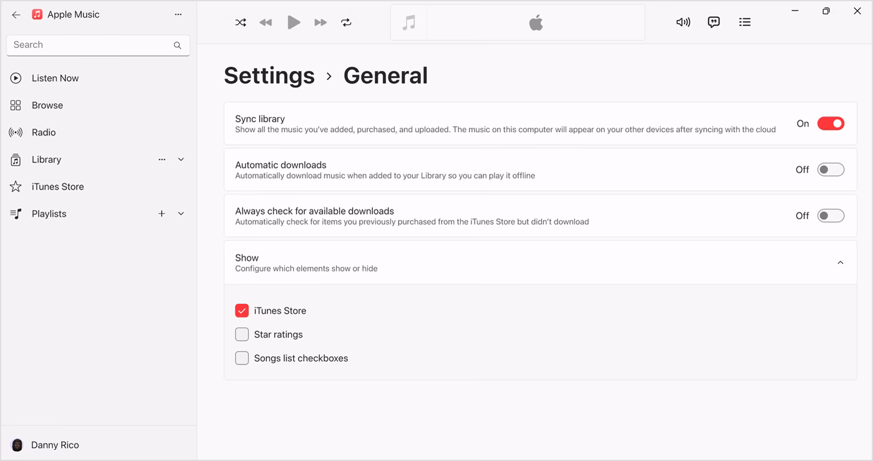The width and height of the screenshot is (873, 461).
Task: Select Browse in the sidebar
Action: click(47, 105)
